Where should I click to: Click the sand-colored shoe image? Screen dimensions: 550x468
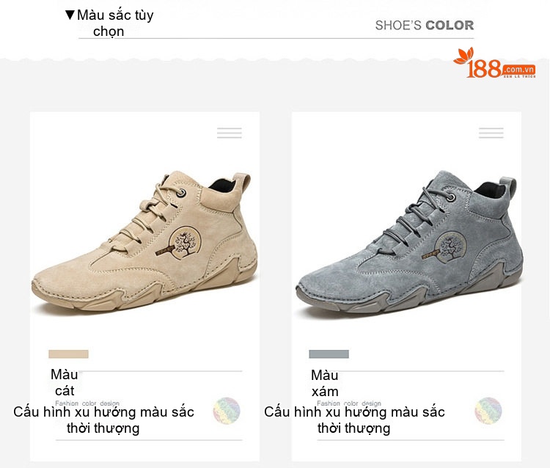pyautogui.click(x=144, y=241)
